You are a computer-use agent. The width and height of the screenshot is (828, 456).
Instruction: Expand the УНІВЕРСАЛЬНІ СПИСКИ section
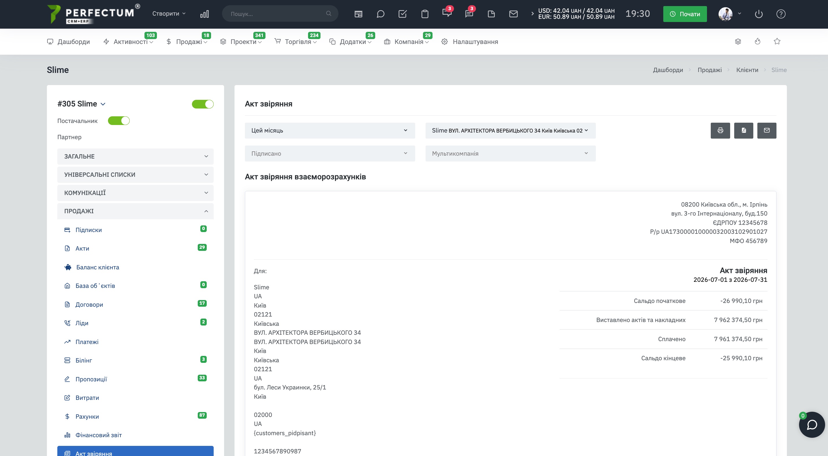coord(135,175)
